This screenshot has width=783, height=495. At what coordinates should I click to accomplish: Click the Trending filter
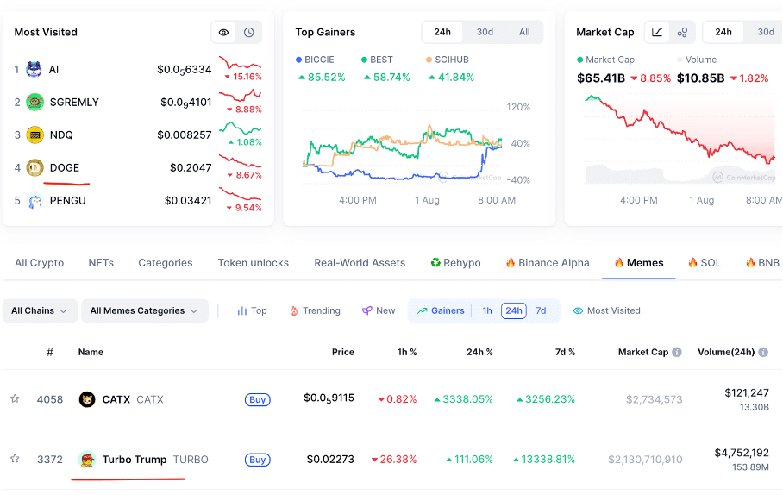pos(315,310)
